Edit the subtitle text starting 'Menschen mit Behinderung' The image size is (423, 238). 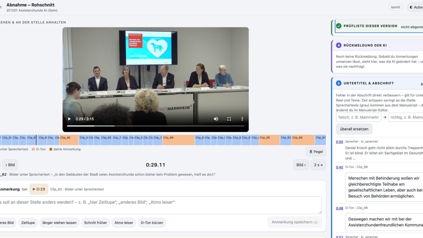click(384, 187)
